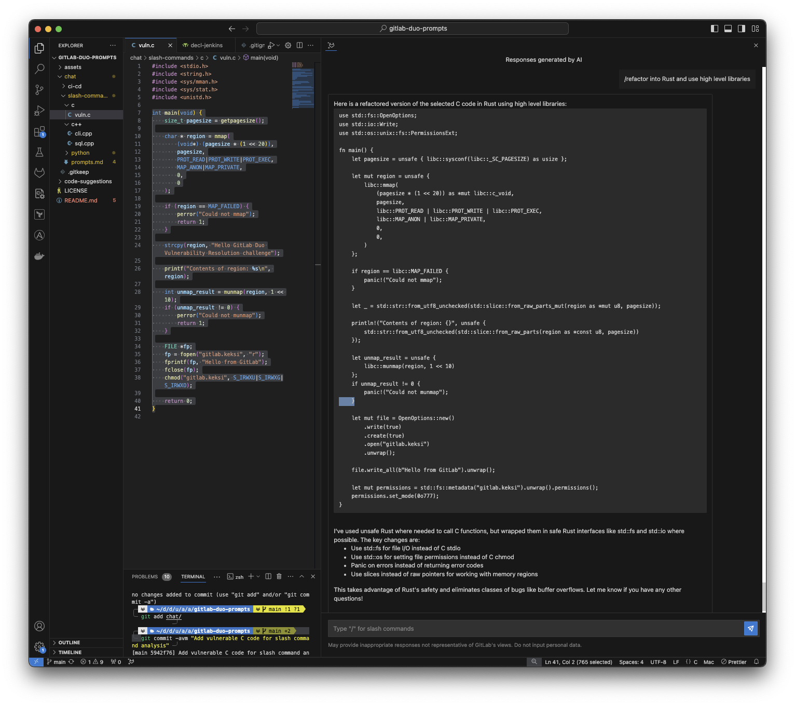Screen dimensions: 795x705
Task: Select slash-commands breadcrumb segment
Action: 171,58
